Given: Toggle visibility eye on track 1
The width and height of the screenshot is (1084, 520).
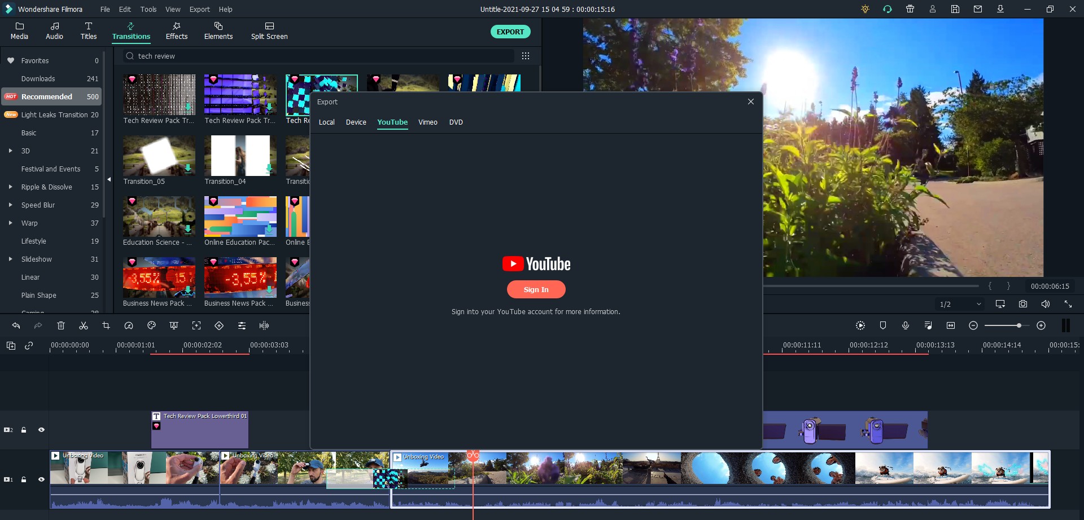Looking at the screenshot, I should 41,479.
